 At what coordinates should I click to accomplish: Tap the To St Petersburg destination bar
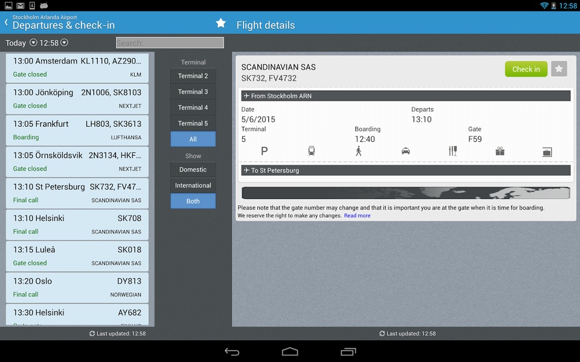tap(406, 170)
